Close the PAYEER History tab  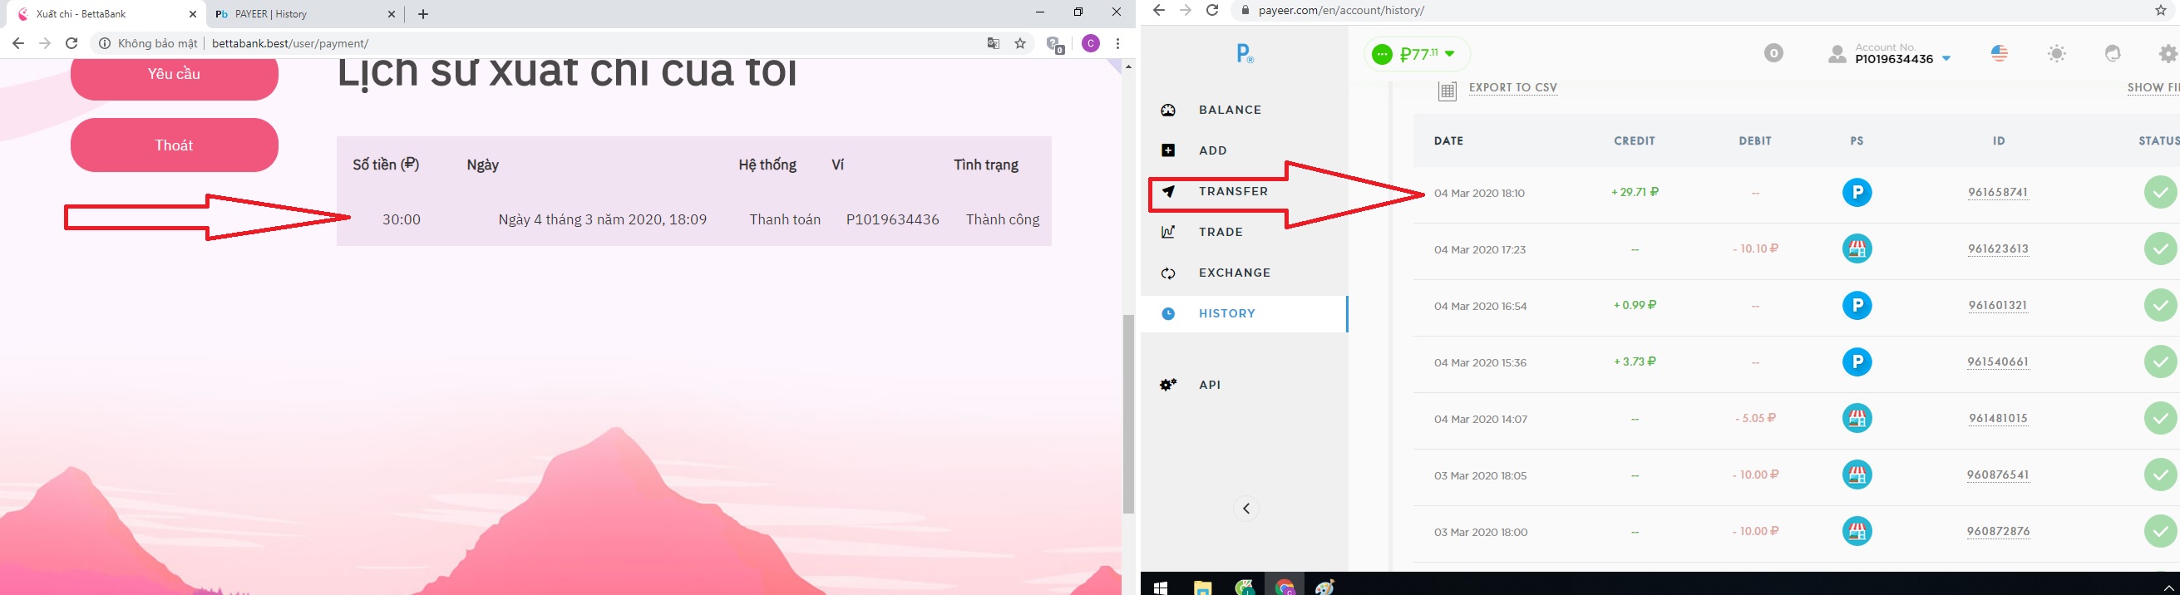pos(391,14)
